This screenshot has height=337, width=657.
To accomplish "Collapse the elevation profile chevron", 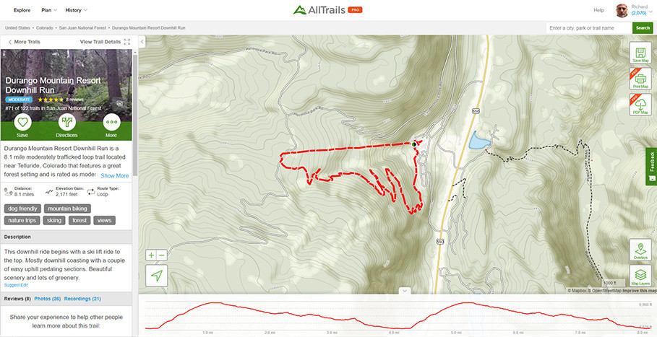I will coord(404,291).
